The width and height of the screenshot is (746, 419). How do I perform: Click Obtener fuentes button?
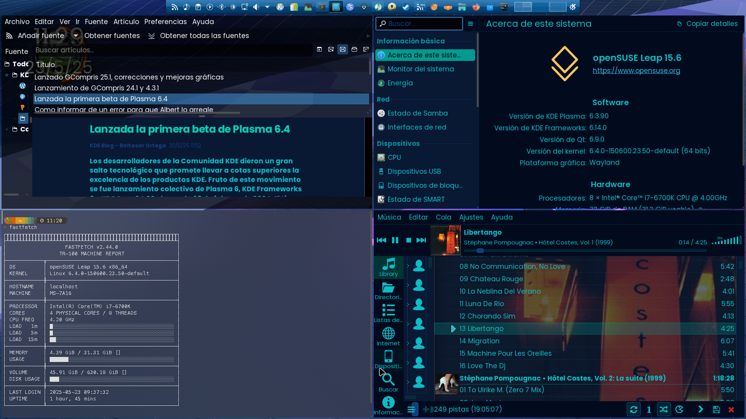(x=112, y=36)
